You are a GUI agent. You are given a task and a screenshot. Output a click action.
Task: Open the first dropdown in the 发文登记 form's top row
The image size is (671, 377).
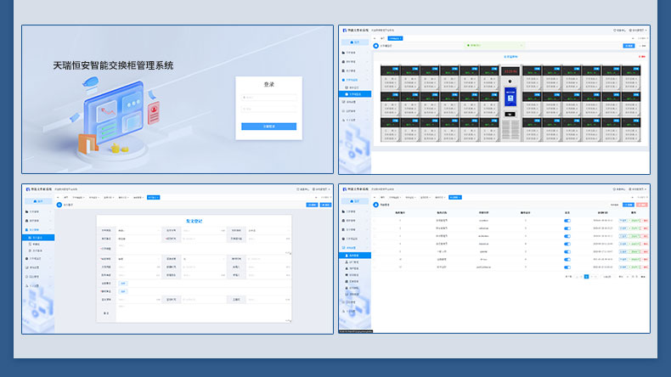click(x=138, y=230)
